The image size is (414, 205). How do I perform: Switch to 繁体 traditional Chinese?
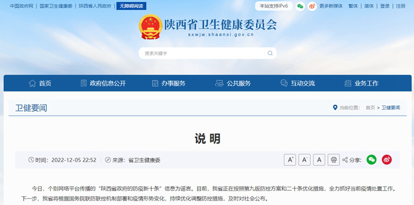point(353,6)
